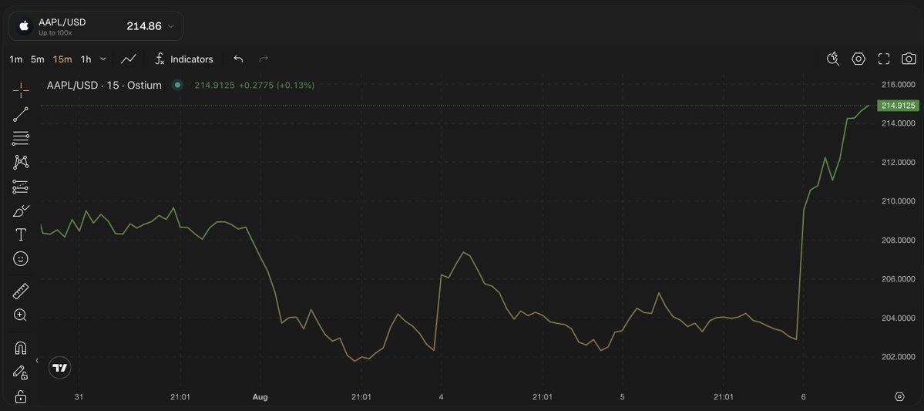Select the 15m timeframe
This screenshot has width=924, height=411.
(62, 59)
